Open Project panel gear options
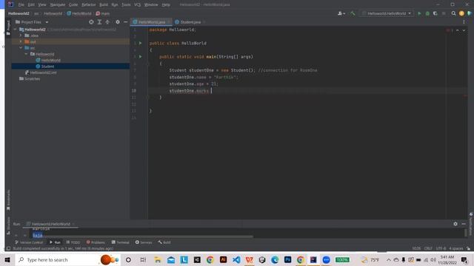 click(x=118, y=22)
